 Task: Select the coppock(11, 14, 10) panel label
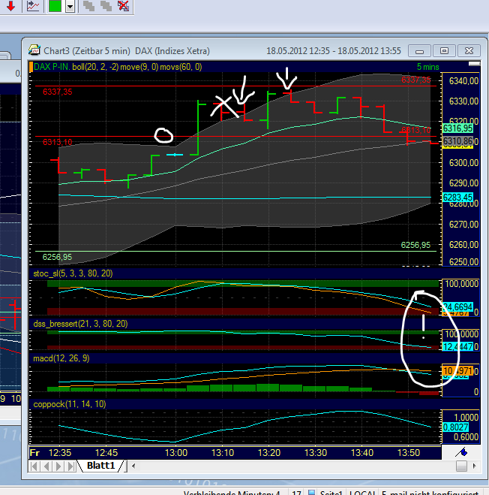pos(69,404)
